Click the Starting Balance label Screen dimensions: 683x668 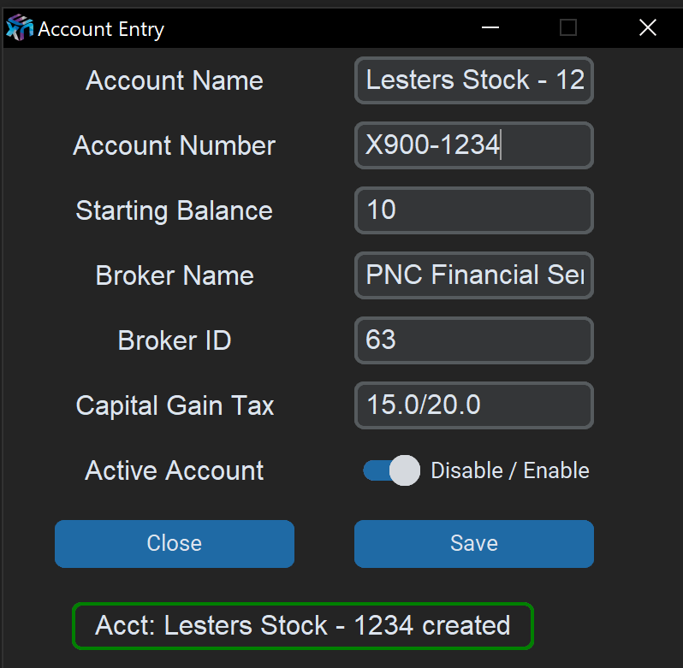point(175,210)
